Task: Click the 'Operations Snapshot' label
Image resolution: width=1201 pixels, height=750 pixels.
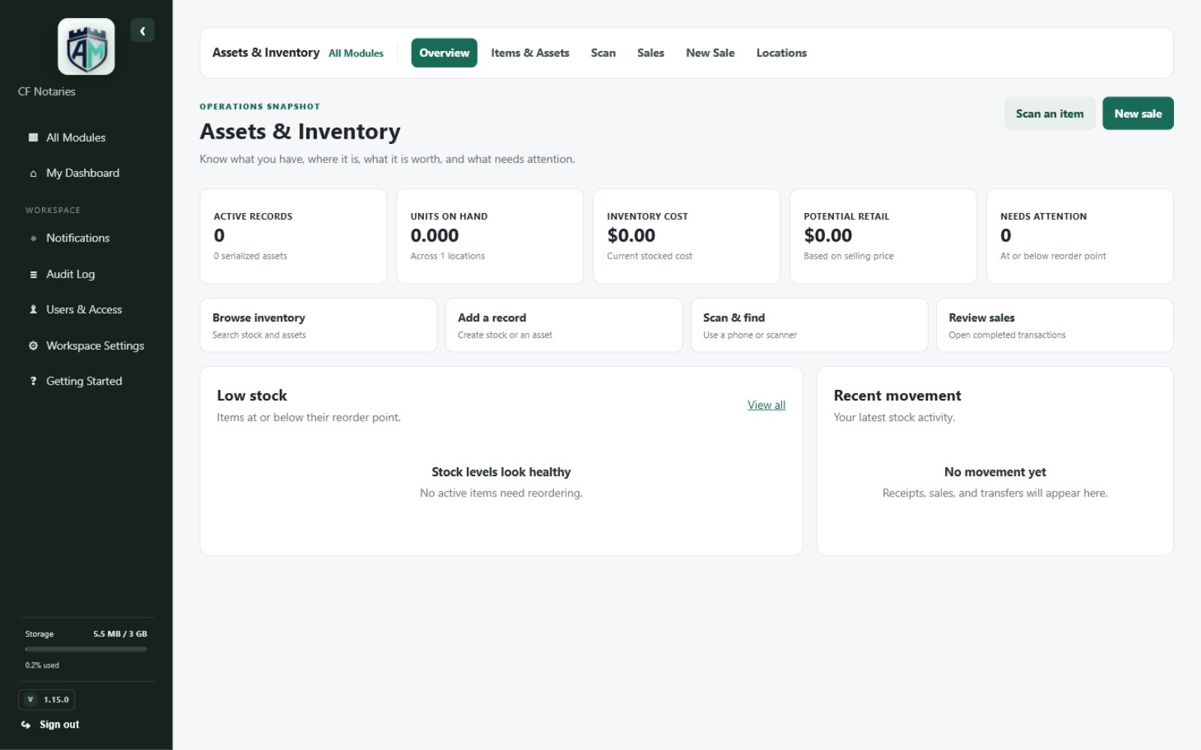Action: coord(260,106)
